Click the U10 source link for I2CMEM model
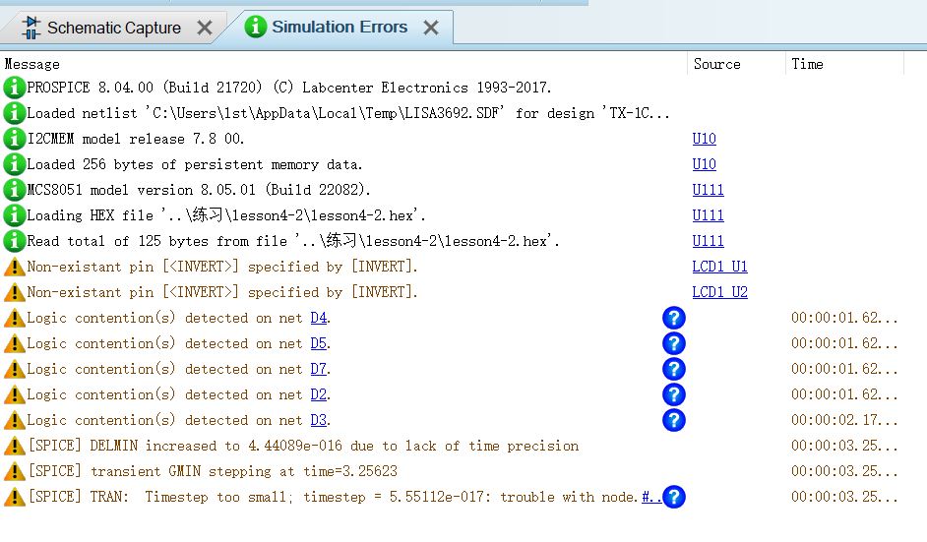Image resolution: width=927 pixels, height=542 pixels. (x=704, y=139)
